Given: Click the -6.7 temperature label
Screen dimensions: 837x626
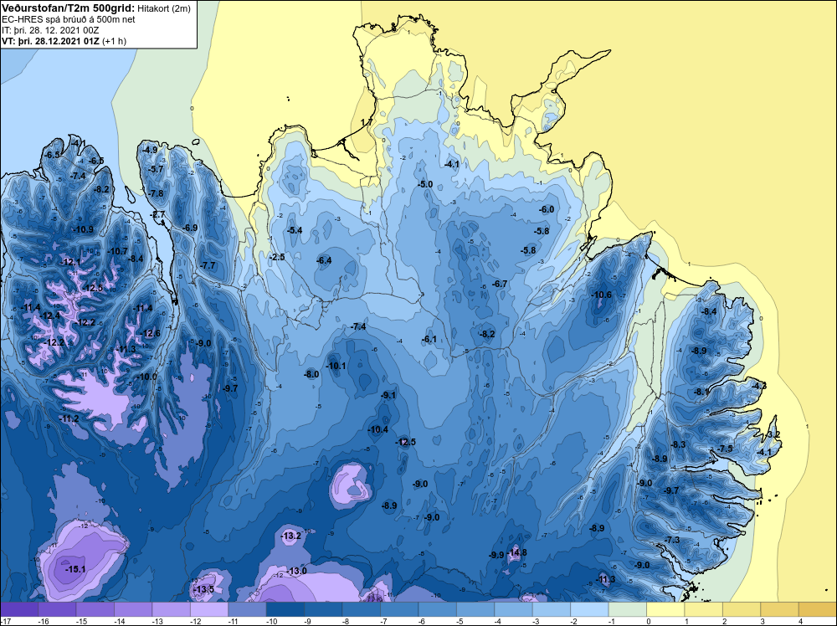Looking at the screenshot, I should click(500, 284).
